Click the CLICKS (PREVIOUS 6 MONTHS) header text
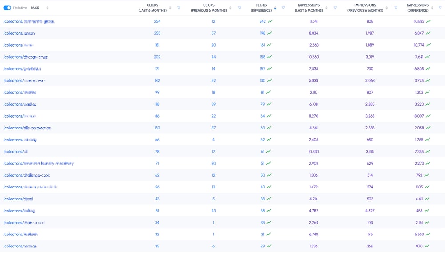The width and height of the screenshot is (445, 255). 209,8
